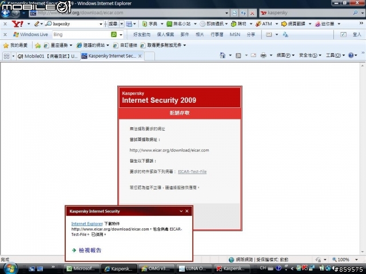Click the blue Help question mark icon
Image resolution: width=366 pixels, height=274 pixels.
tap(351, 55)
